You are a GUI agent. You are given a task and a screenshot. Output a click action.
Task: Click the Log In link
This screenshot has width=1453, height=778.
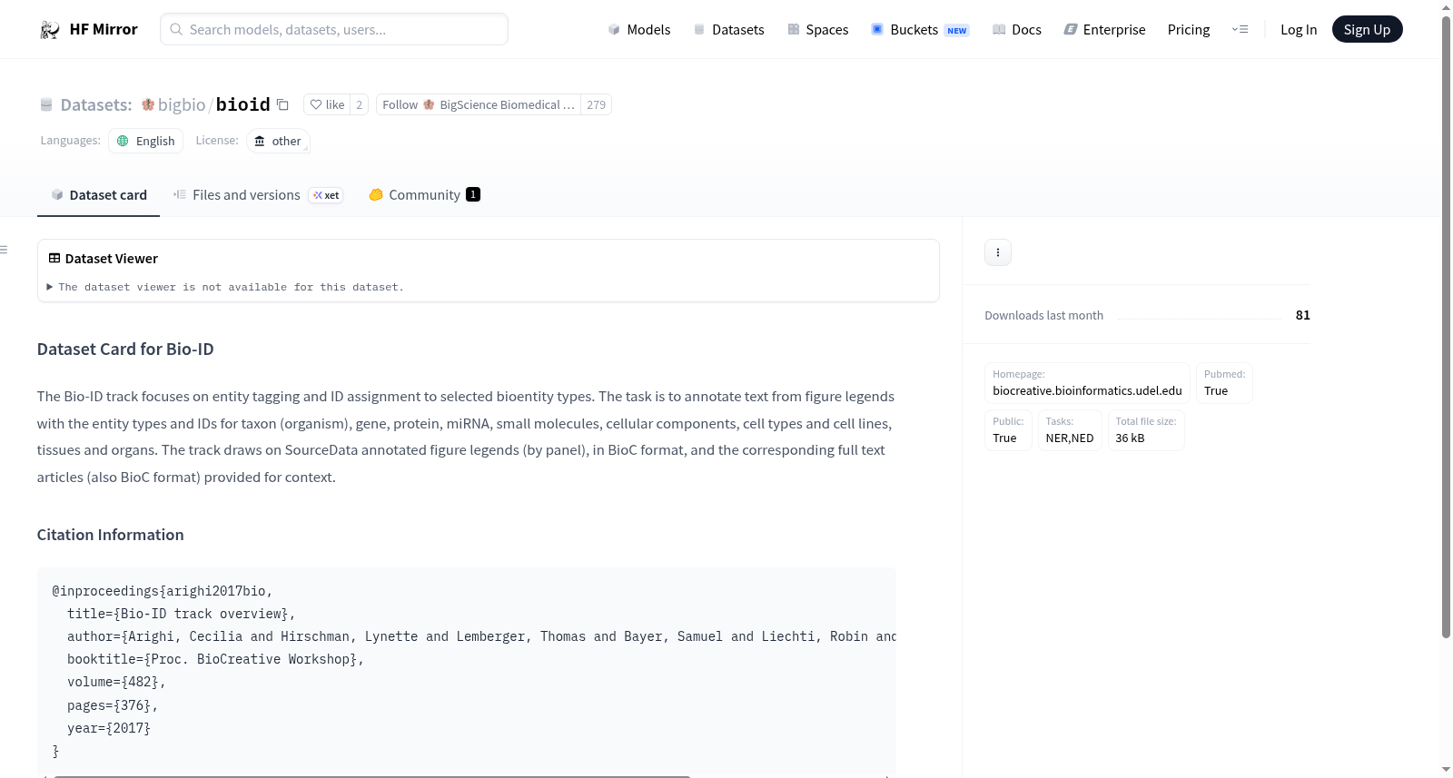[1299, 29]
